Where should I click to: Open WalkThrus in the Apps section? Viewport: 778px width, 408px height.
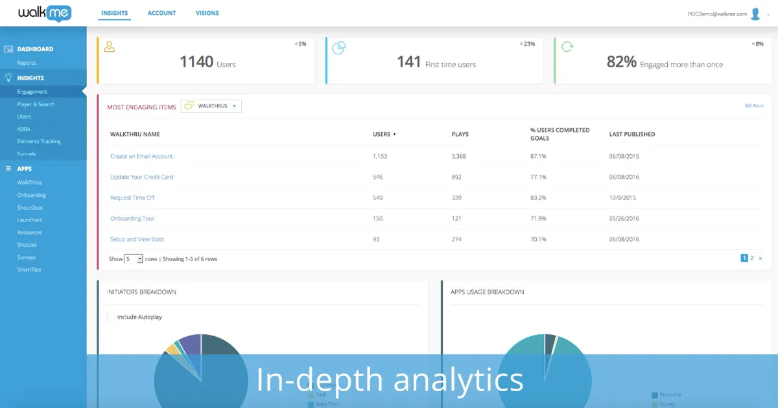pos(29,183)
